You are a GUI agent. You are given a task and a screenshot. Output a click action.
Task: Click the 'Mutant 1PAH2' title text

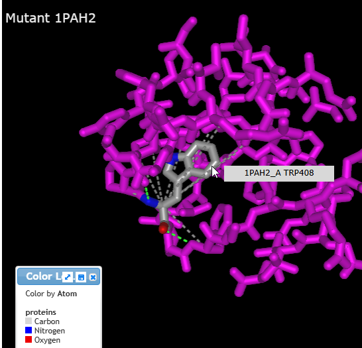[50, 18]
